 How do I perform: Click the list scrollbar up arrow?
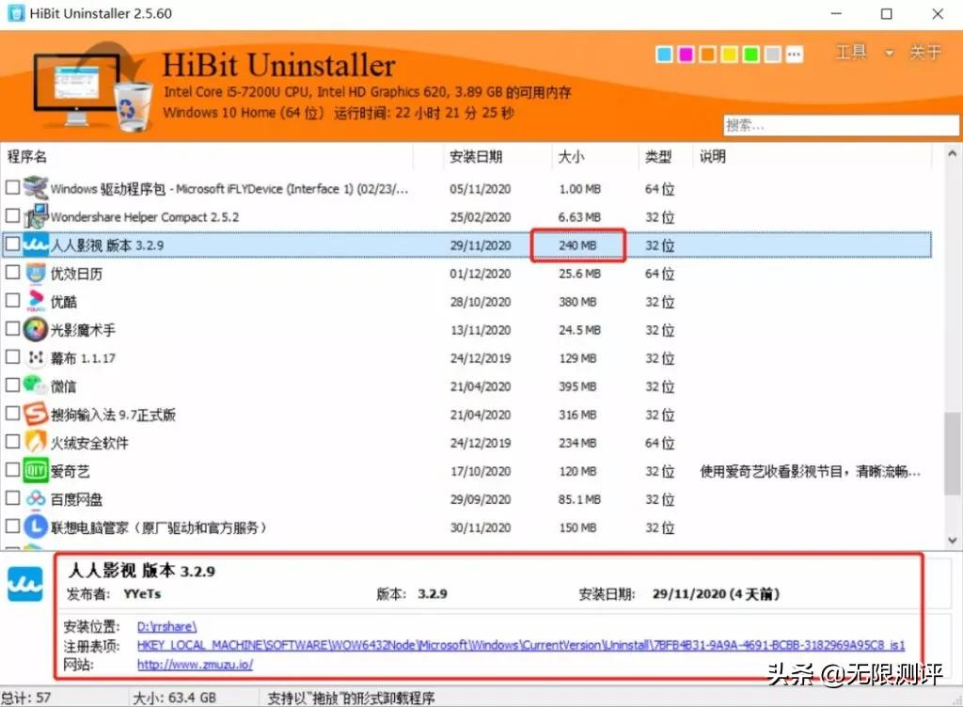point(952,153)
